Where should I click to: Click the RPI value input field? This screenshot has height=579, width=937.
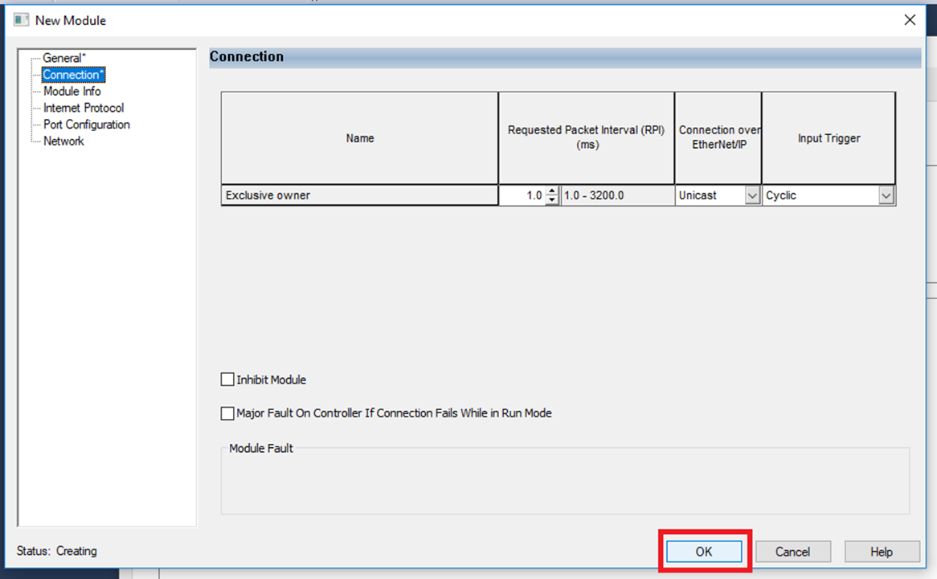pyautogui.click(x=522, y=195)
